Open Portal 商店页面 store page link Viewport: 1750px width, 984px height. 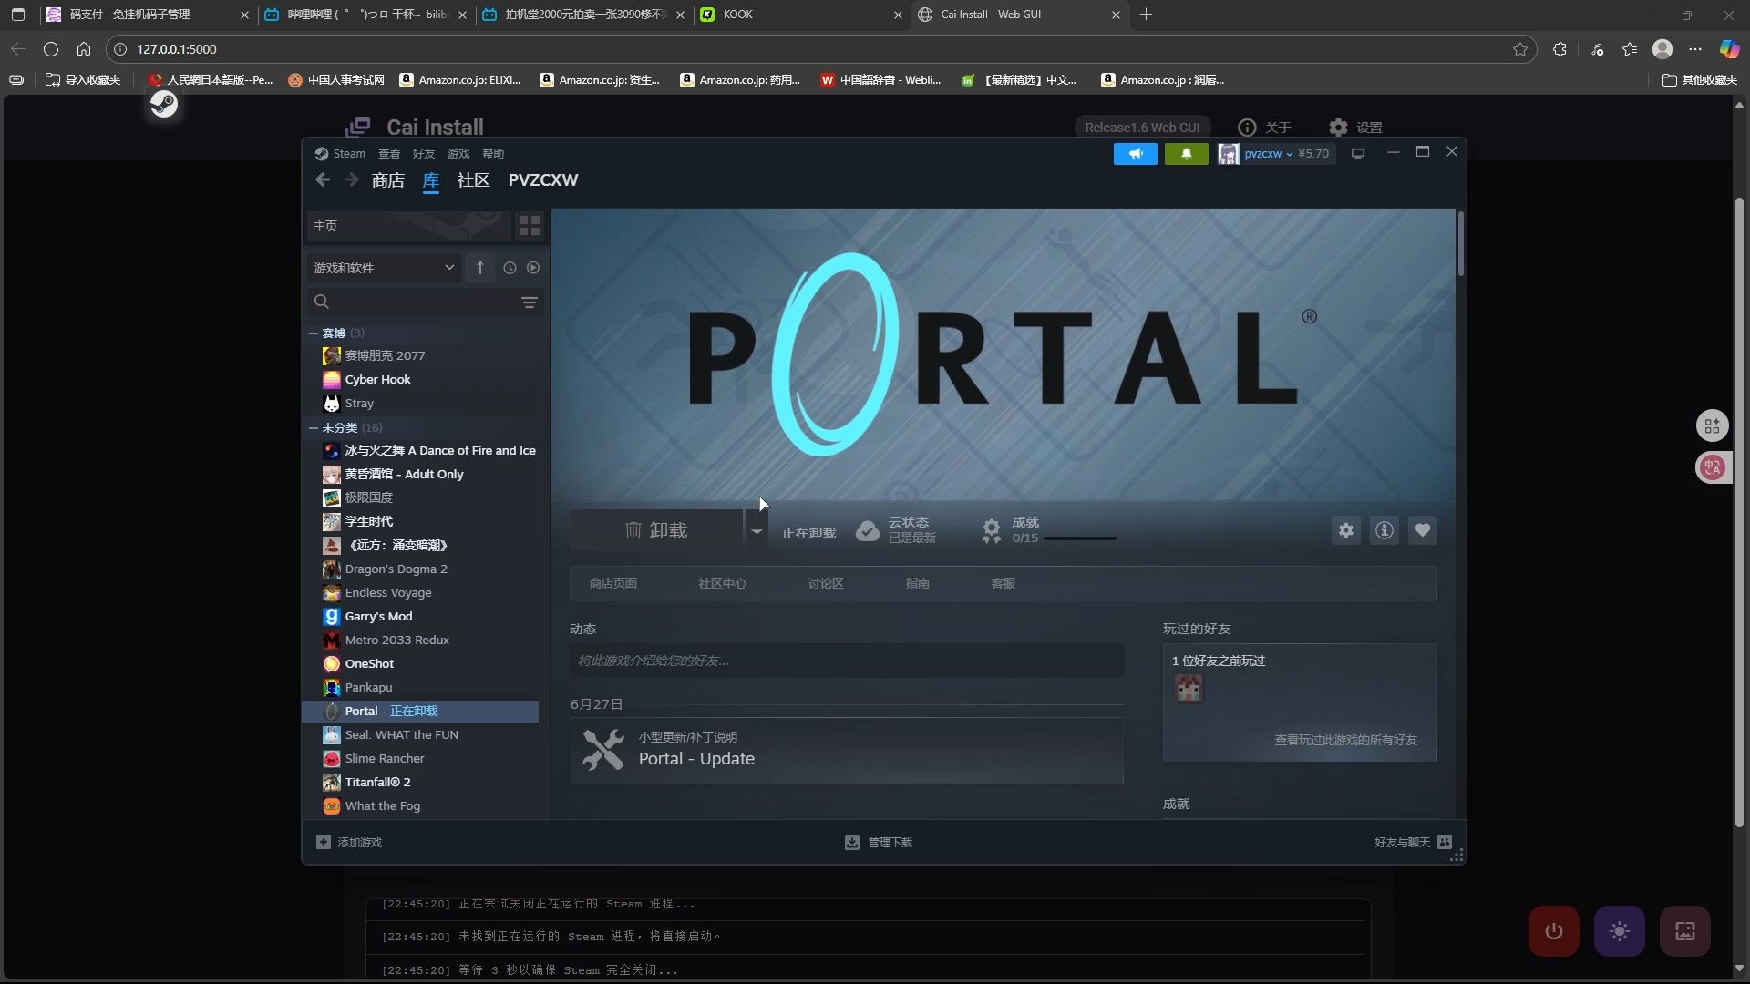[613, 583]
